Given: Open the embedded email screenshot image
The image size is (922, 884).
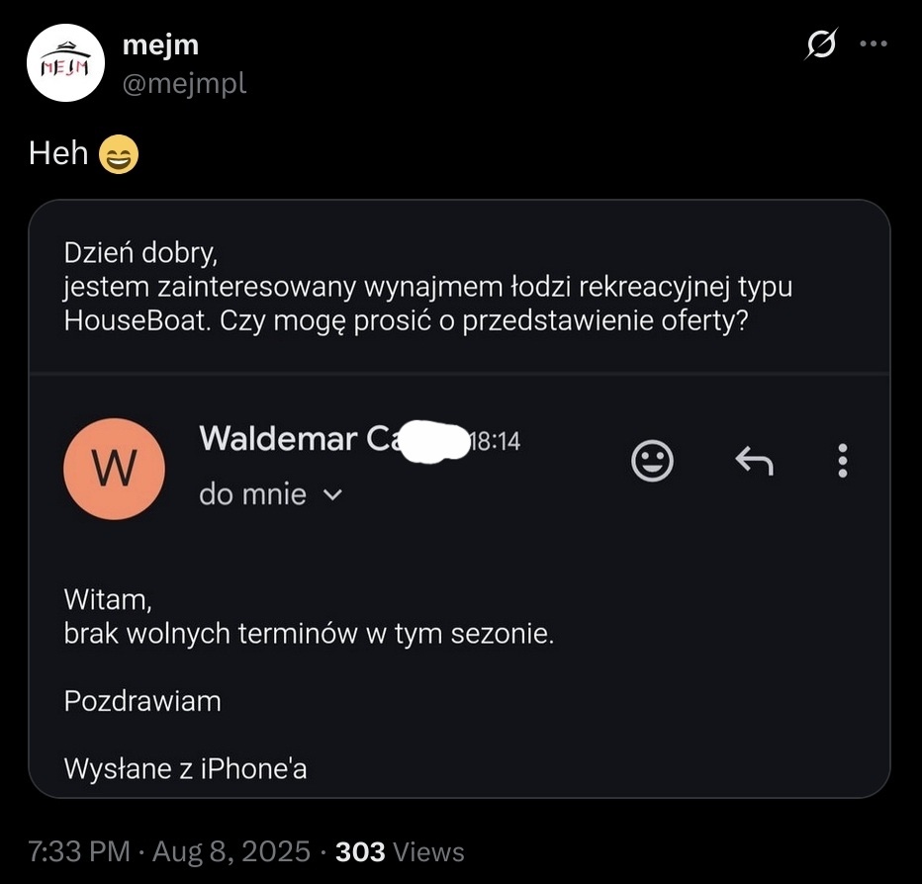Looking at the screenshot, I should 459,498.
